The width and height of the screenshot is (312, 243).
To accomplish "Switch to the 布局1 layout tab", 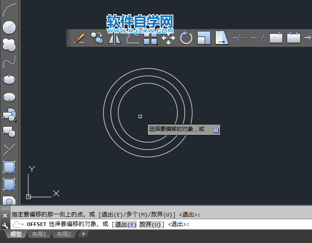I will [x=39, y=234].
